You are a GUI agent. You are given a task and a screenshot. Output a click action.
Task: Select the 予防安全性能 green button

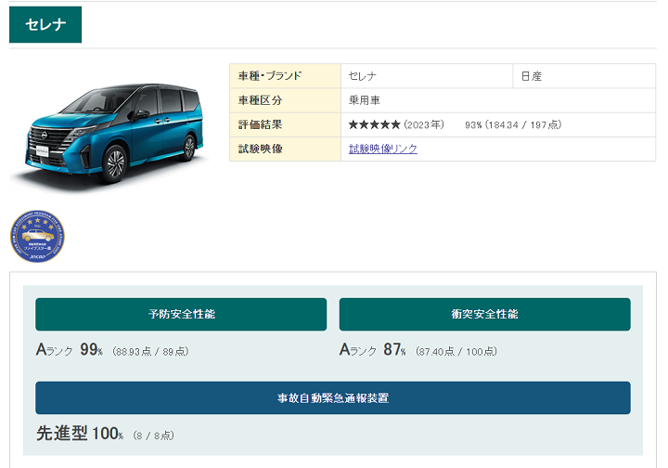click(x=181, y=314)
